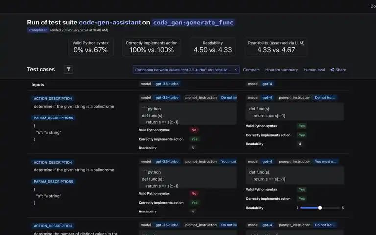
Task: Click the palindrome description in the You must row
Action: coord(74,170)
